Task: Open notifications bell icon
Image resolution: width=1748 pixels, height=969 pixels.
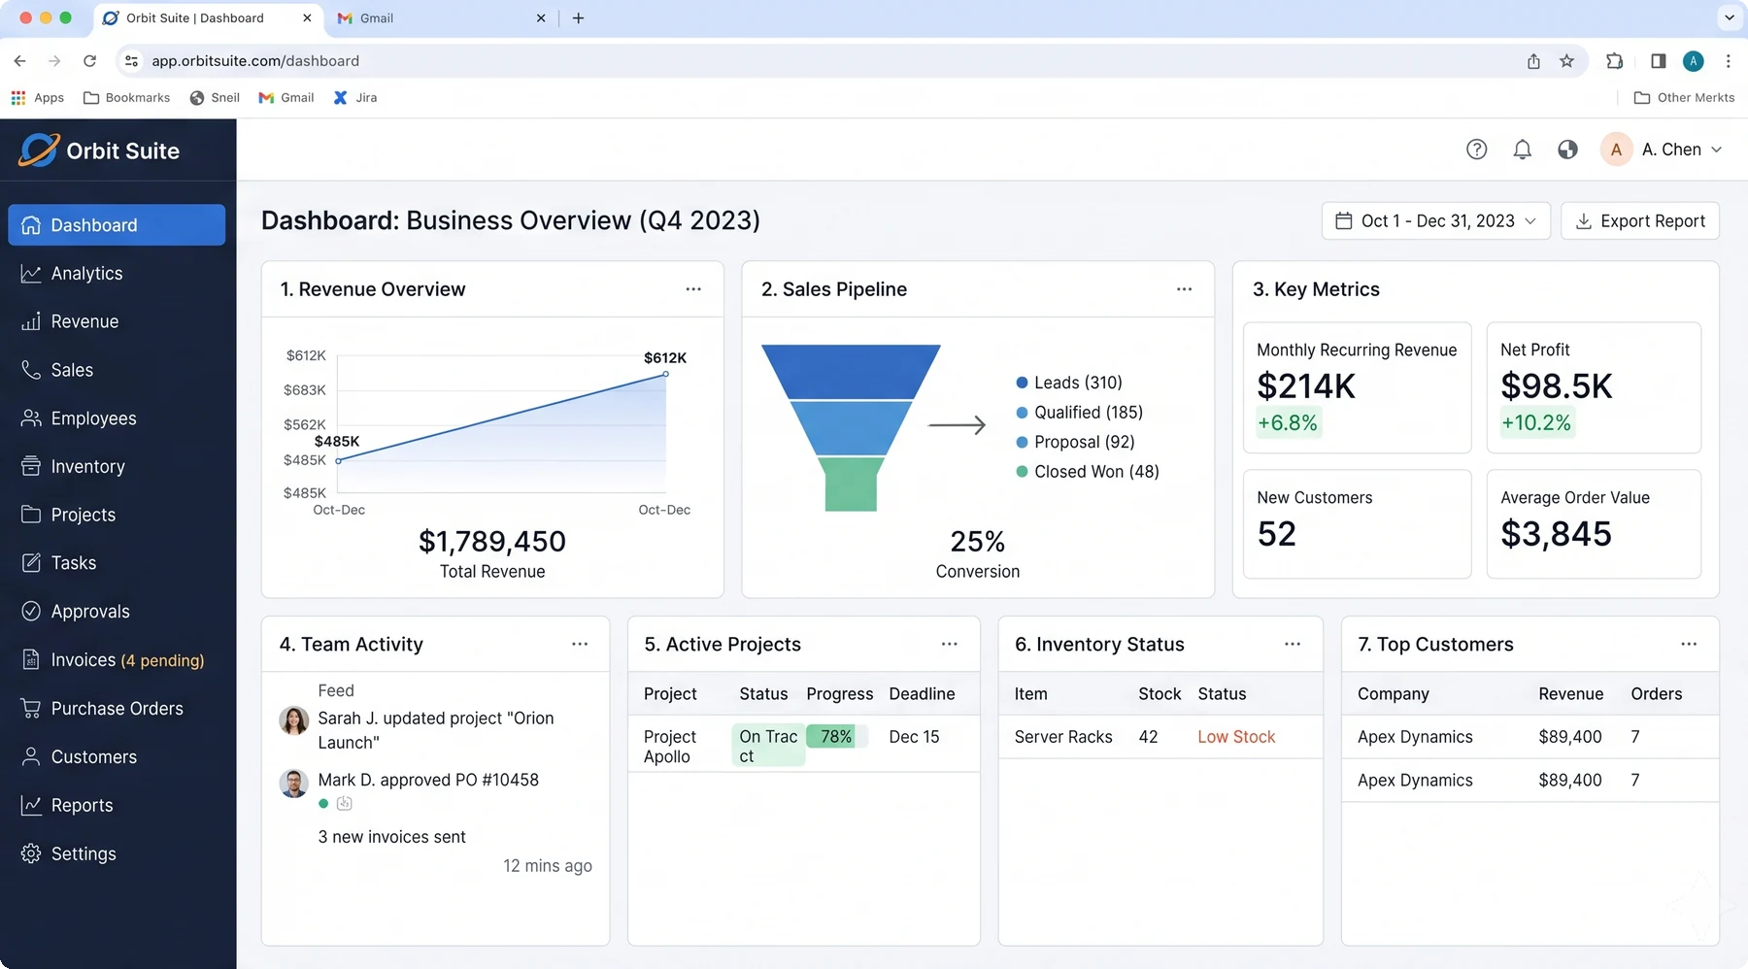Action: point(1522,150)
